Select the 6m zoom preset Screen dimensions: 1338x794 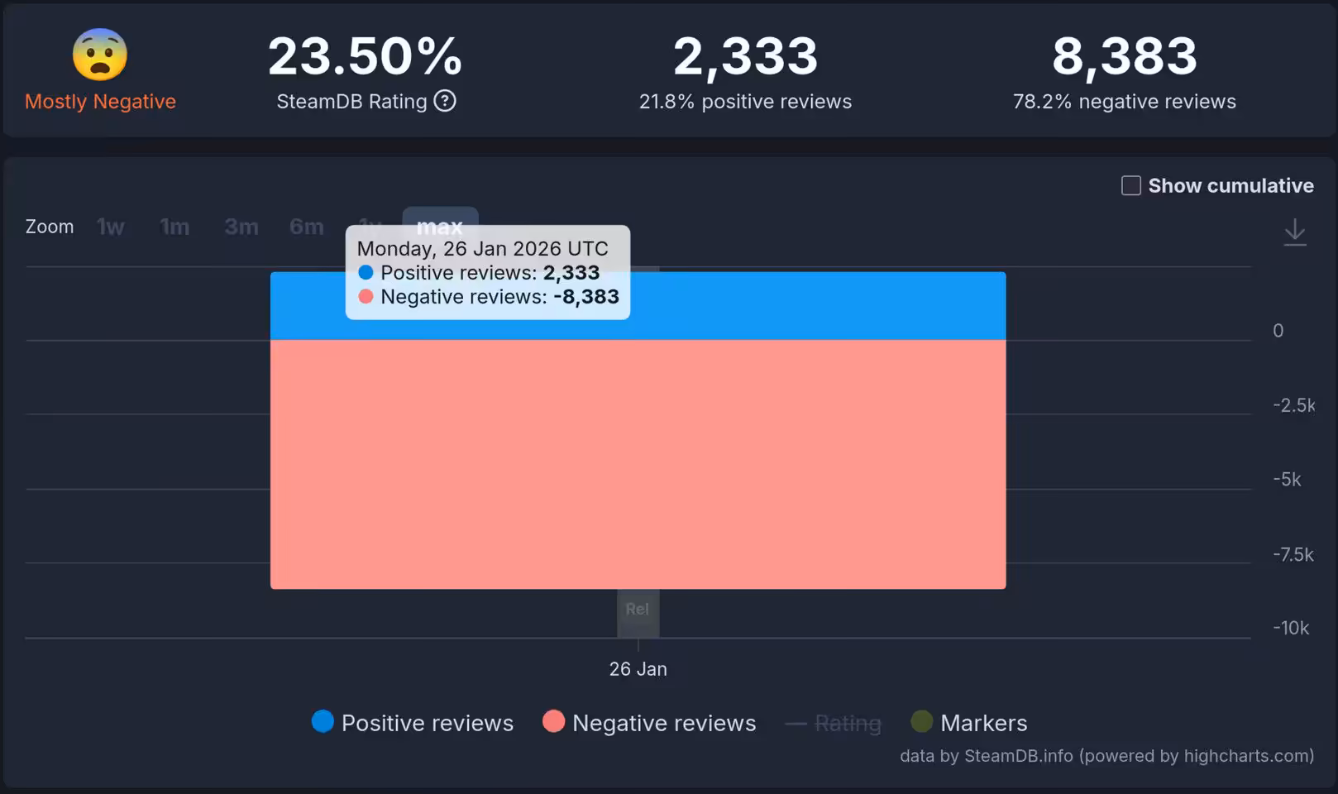click(305, 226)
